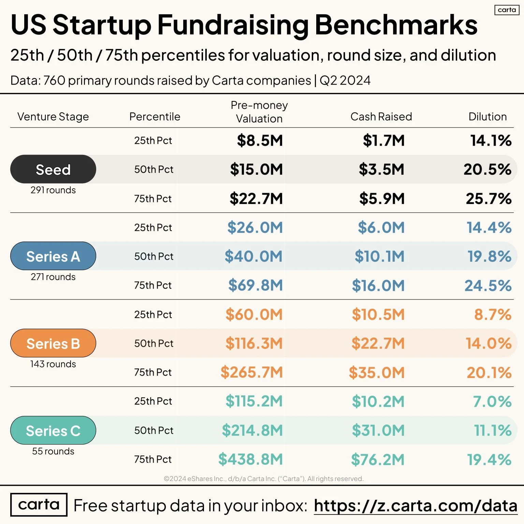Click the Pre-money Valuation column header
Image resolution: width=524 pixels, height=524 pixels.
pyautogui.click(x=259, y=112)
